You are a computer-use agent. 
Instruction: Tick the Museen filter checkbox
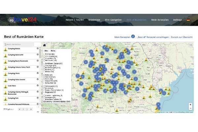pos(44,88)
